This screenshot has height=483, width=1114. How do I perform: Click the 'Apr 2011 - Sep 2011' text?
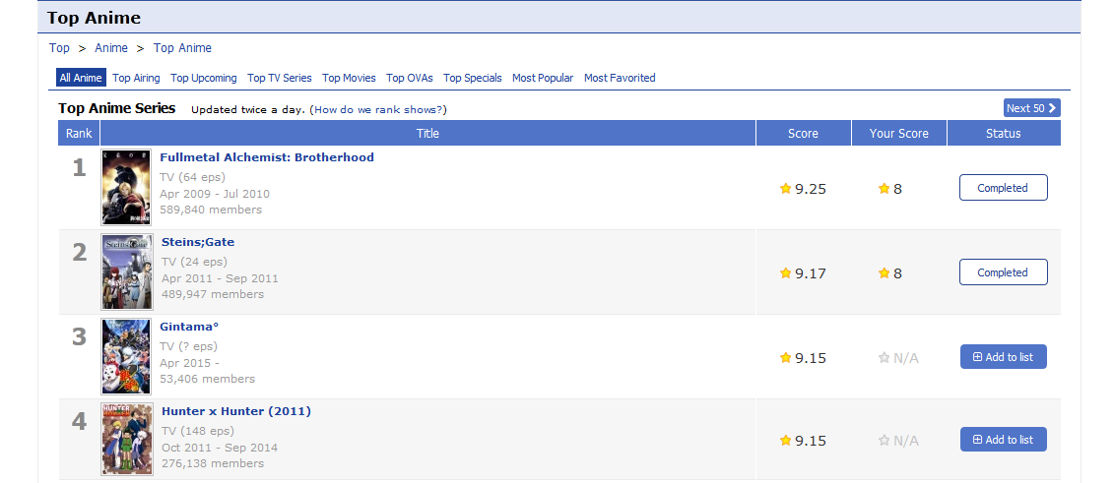point(220,278)
